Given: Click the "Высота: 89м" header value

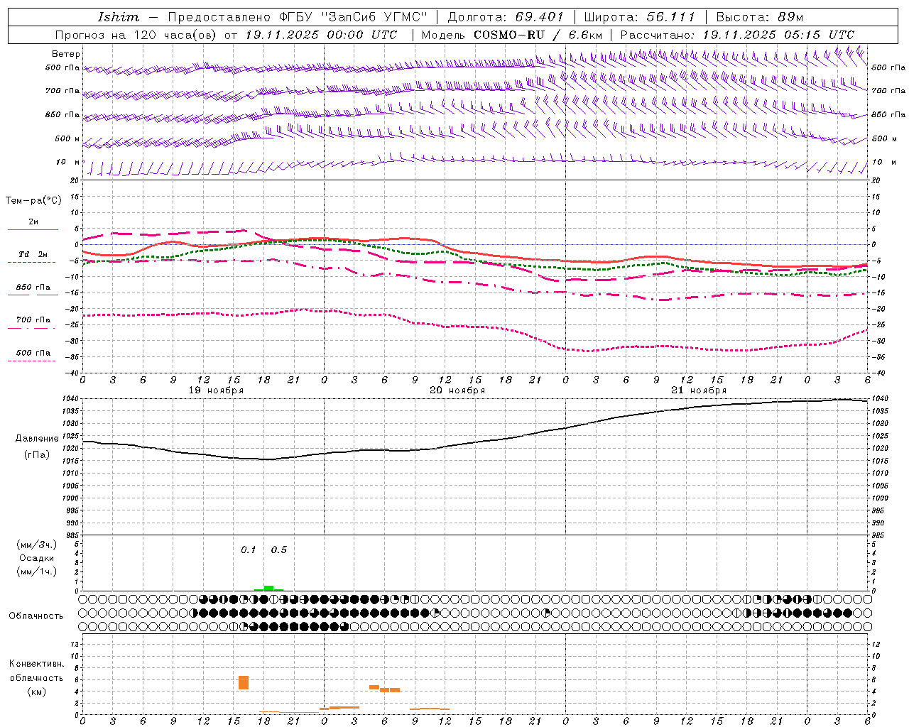Looking at the screenshot, I should pyautogui.click(x=760, y=17).
